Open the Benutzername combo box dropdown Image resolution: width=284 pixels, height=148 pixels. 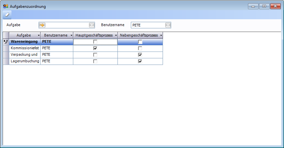pyautogui.click(x=168, y=25)
